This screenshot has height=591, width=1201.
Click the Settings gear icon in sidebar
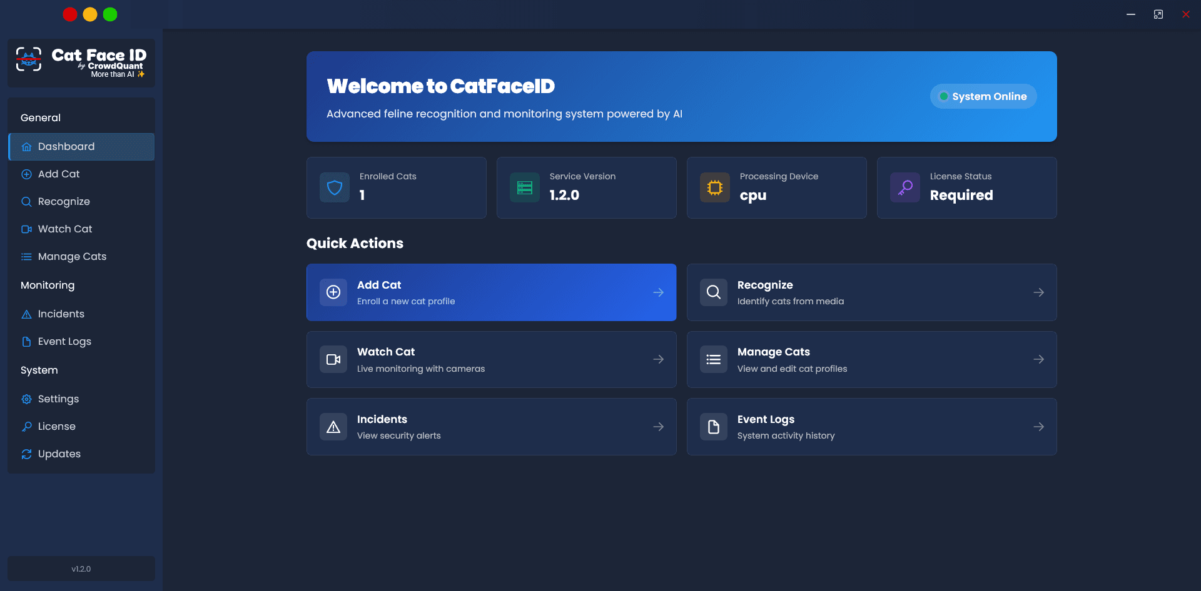pyautogui.click(x=26, y=399)
